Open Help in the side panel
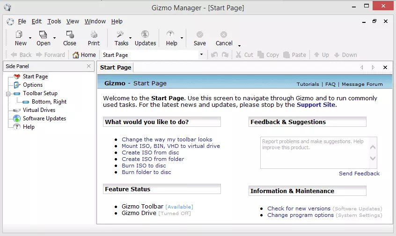 pos(29,127)
